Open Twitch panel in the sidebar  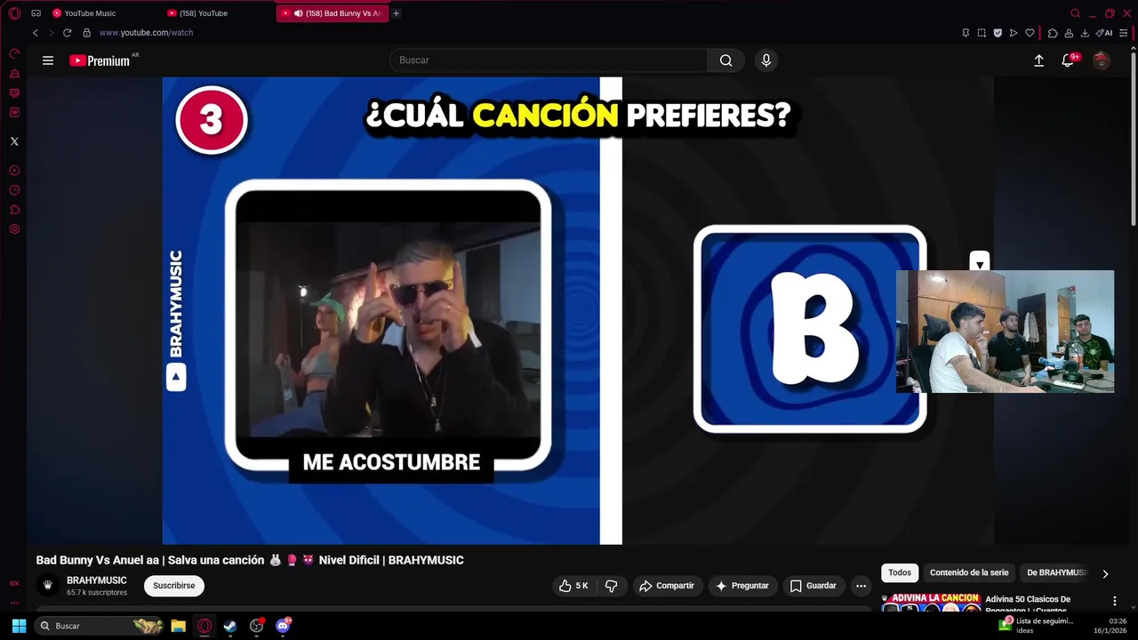coord(14,92)
